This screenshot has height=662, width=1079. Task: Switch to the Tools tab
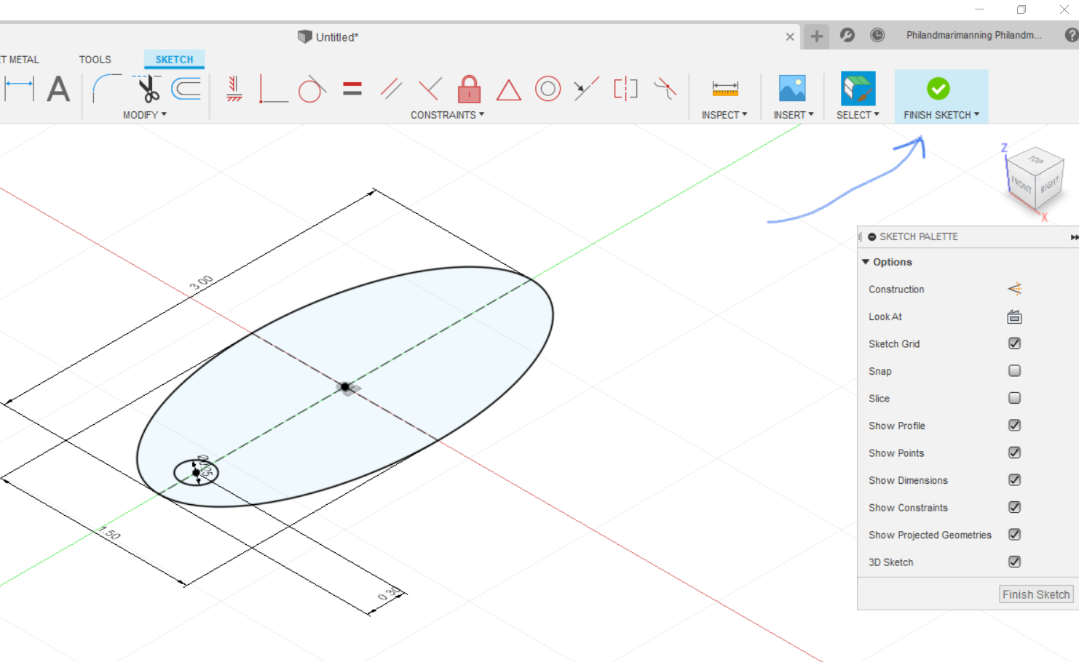(x=95, y=59)
